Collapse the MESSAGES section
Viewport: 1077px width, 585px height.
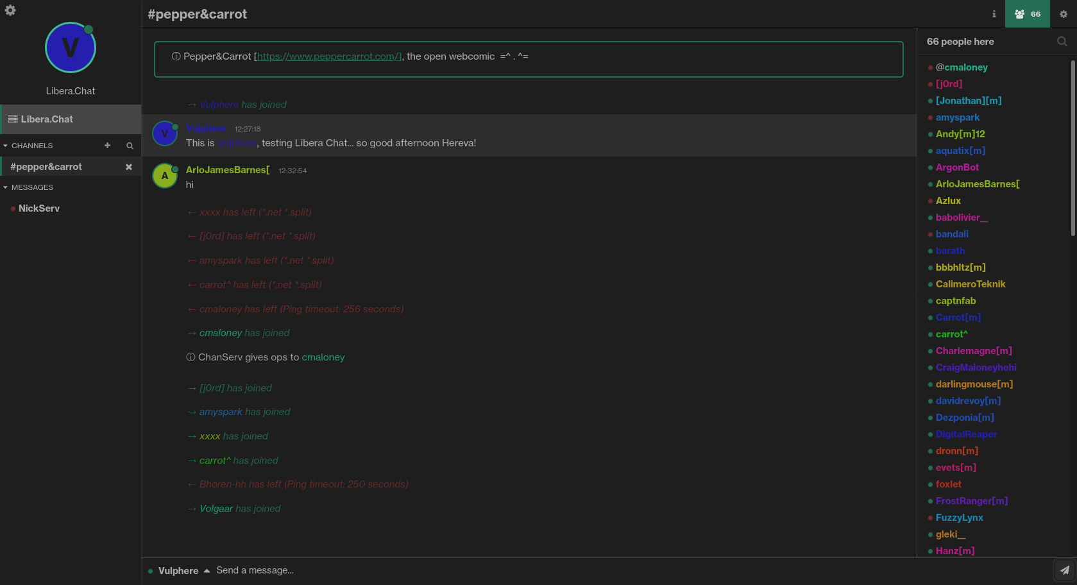6,187
